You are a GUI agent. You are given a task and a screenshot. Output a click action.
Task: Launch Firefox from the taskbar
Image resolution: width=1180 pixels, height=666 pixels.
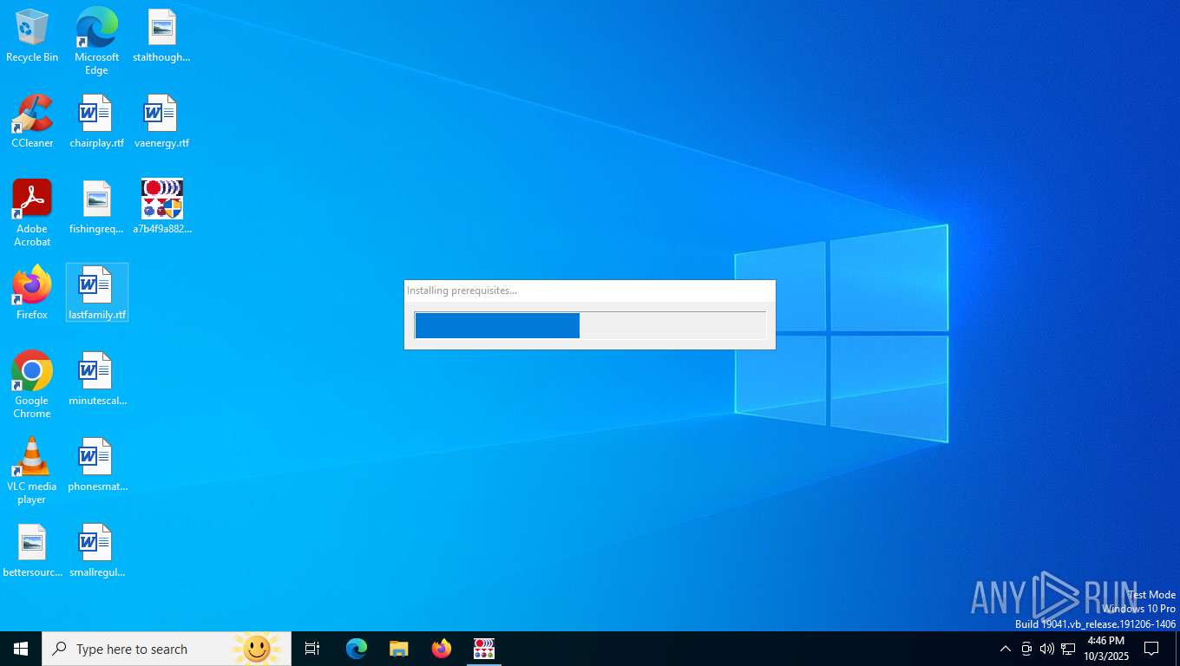[x=442, y=649]
